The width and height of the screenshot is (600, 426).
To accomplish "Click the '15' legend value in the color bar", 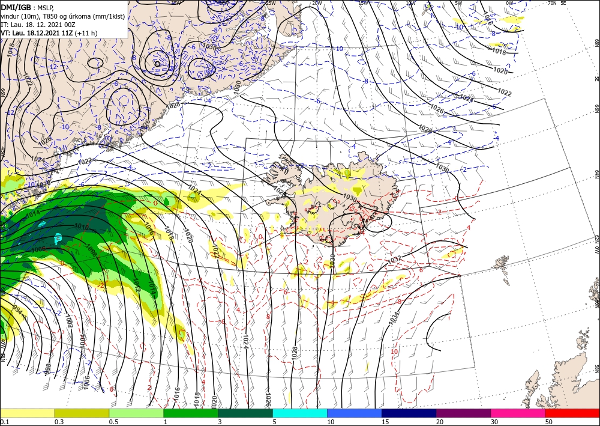I will point(386,422).
